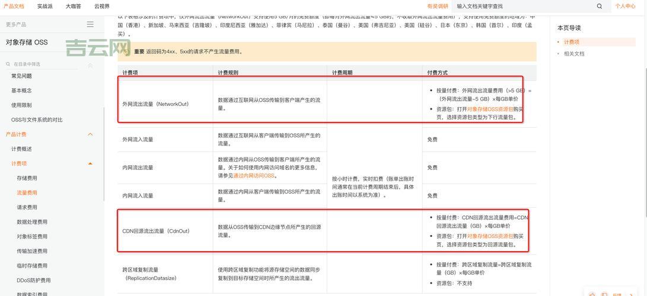Click the search magnifier icon
647x296 pixels.
click(599, 7)
